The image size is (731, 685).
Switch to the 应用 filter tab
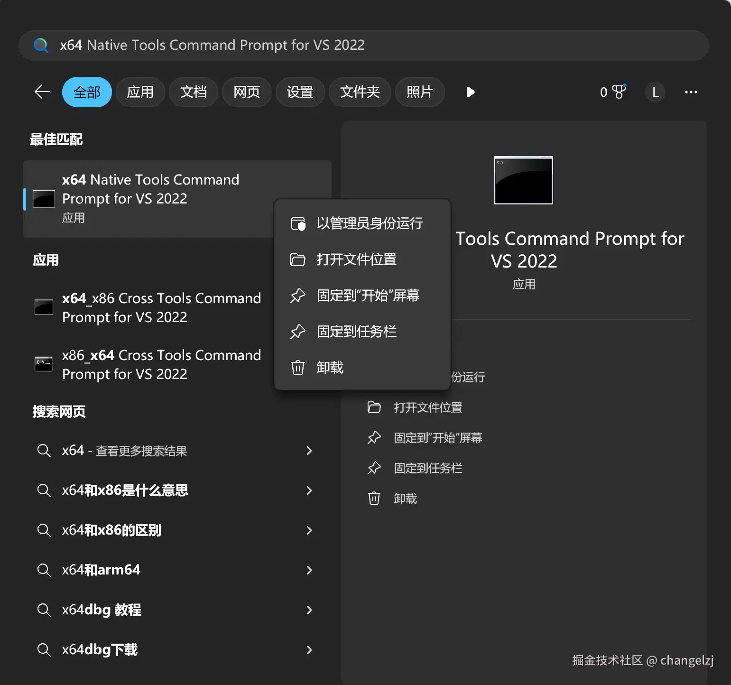pos(140,92)
